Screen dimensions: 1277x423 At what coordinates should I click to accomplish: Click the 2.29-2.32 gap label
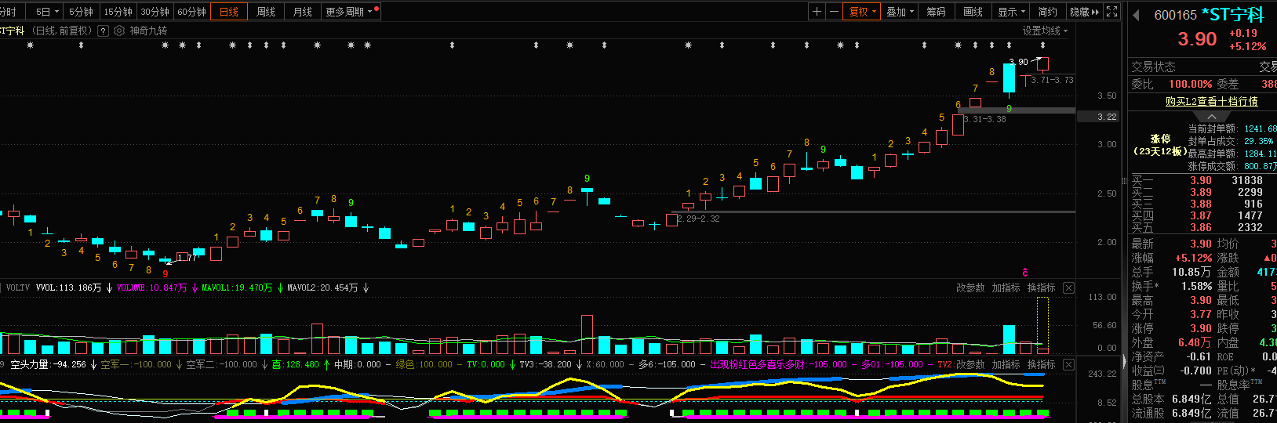(697, 219)
